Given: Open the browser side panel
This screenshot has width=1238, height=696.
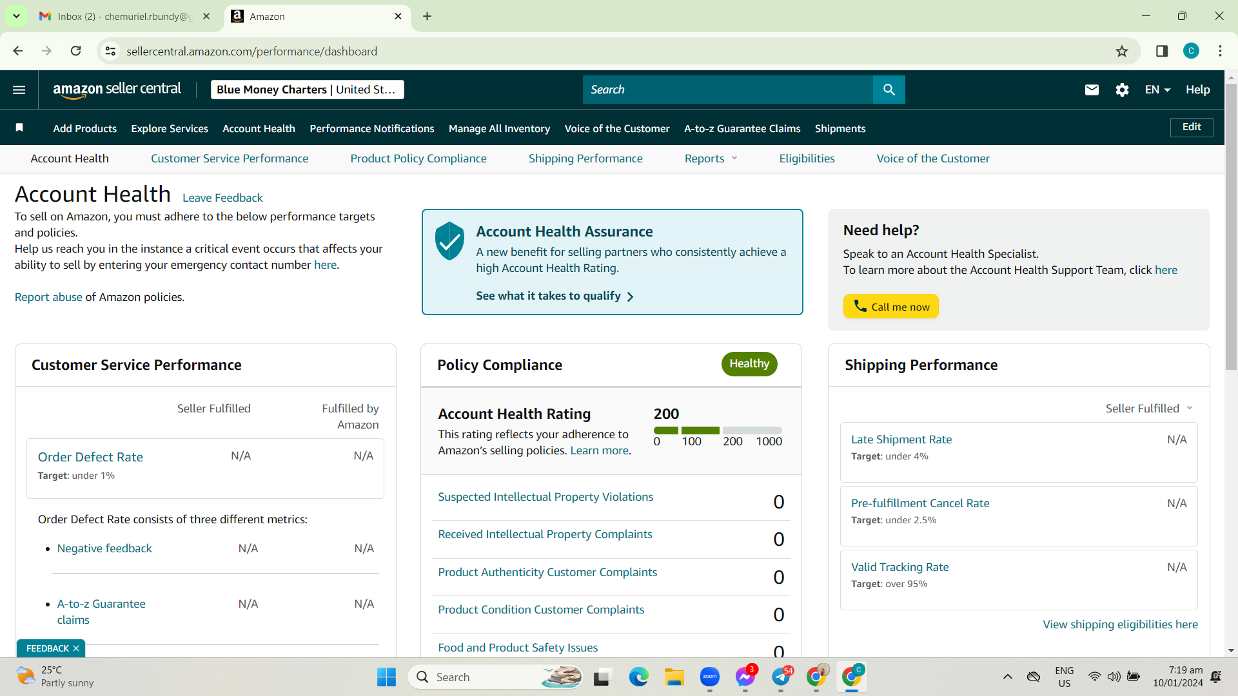Looking at the screenshot, I should coord(1162,51).
